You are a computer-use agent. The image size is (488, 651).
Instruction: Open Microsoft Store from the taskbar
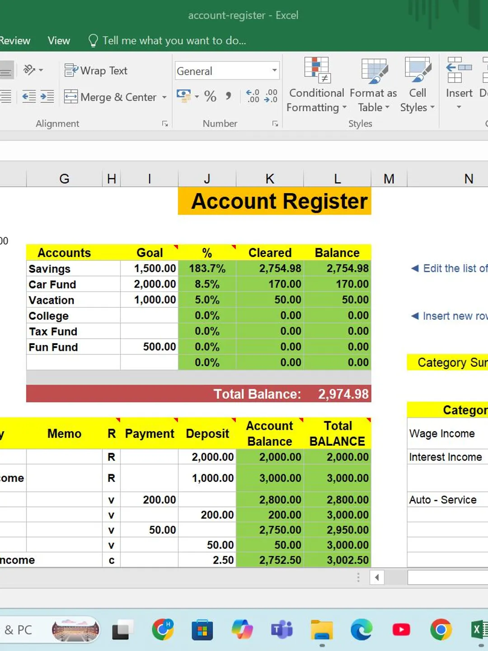pos(202,630)
